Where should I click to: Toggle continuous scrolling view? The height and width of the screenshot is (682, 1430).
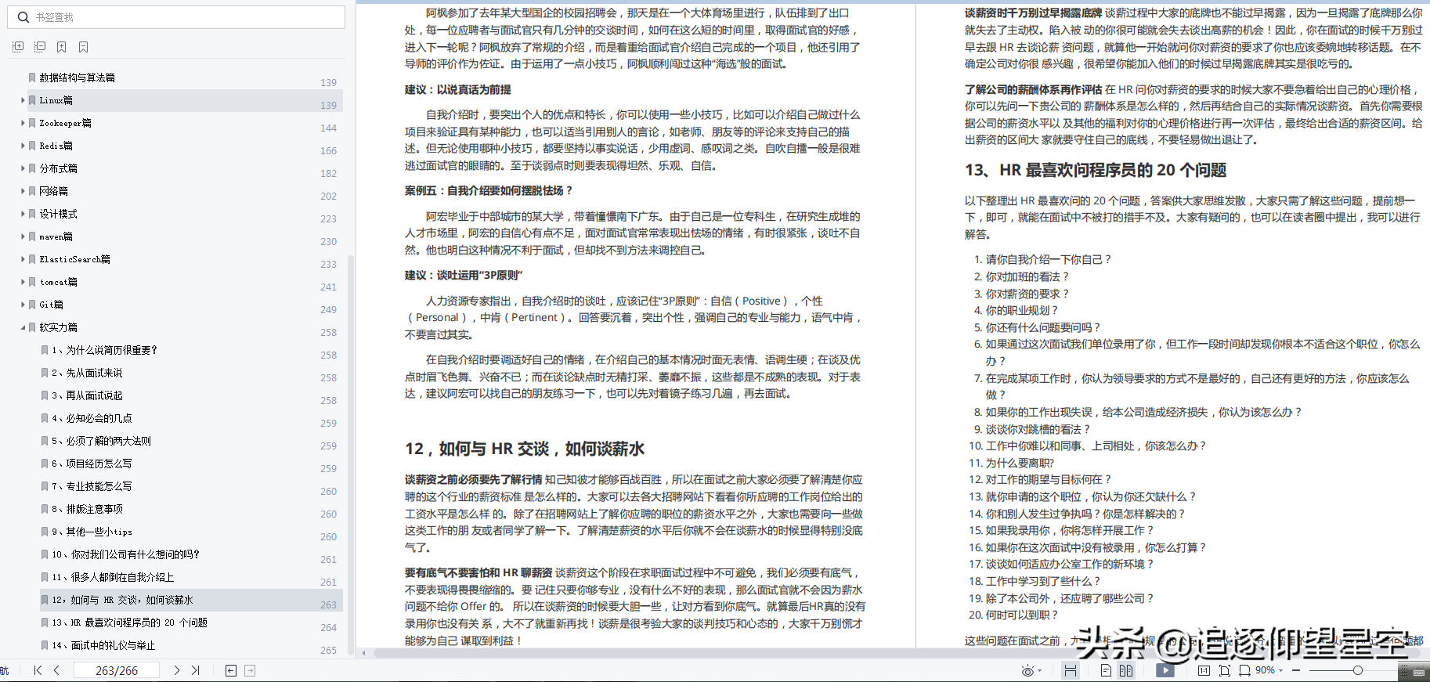(1070, 670)
